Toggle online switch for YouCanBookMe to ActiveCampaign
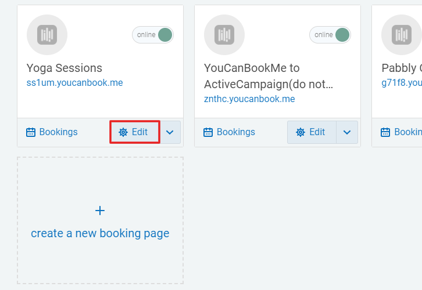This screenshot has width=422, height=290. pos(330,35)
